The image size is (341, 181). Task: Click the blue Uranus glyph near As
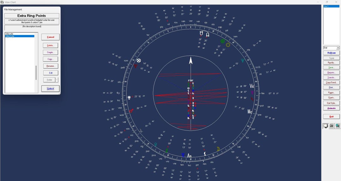[183, 155]
